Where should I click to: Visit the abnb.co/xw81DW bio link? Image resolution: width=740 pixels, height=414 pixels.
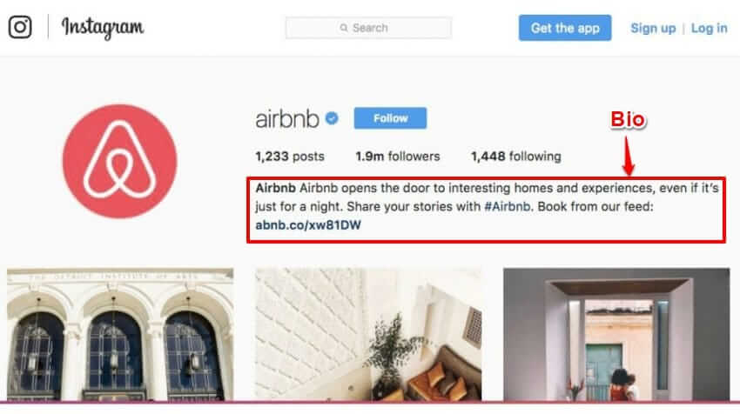308,225
